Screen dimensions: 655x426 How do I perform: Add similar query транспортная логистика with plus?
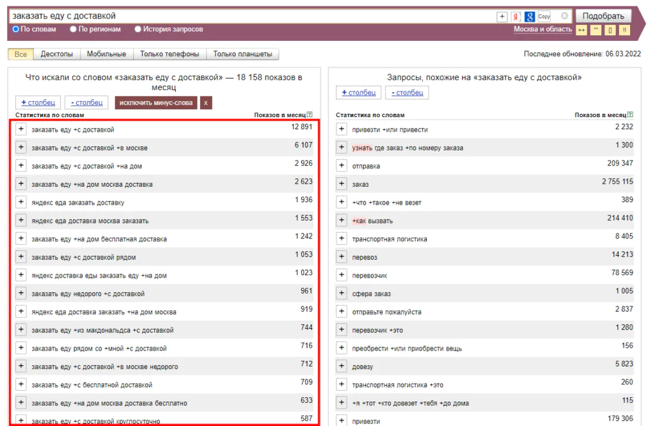tap(342, 239)
